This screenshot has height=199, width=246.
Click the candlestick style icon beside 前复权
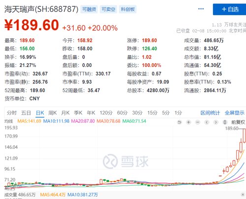[225, 122]
